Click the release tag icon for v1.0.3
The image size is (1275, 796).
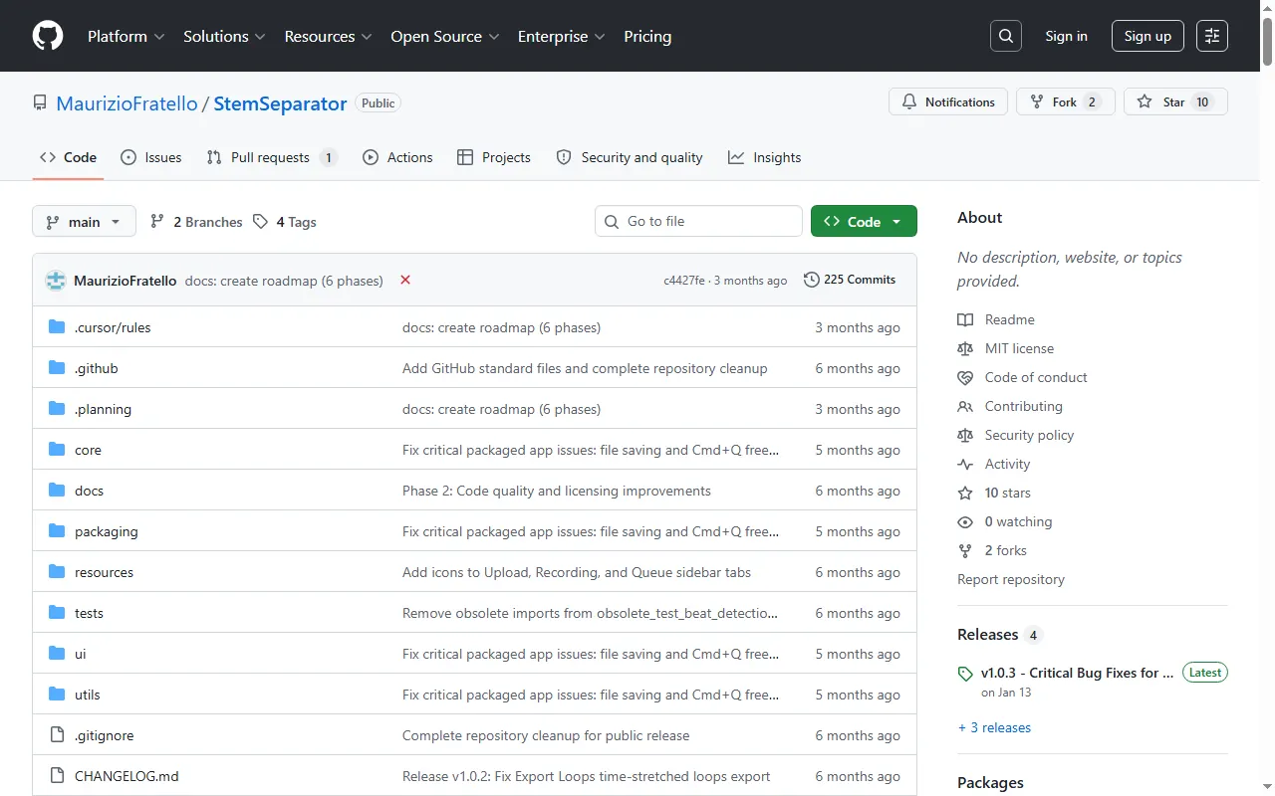click(x=965, y=674)
